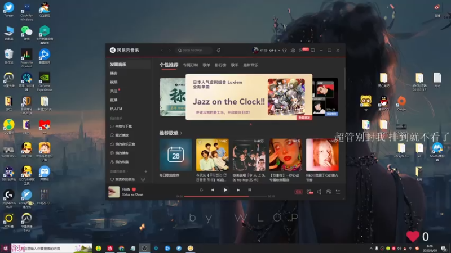Open Clash for Windows desktop shortcut
This screenshot has width=451, height=253.
26,11
